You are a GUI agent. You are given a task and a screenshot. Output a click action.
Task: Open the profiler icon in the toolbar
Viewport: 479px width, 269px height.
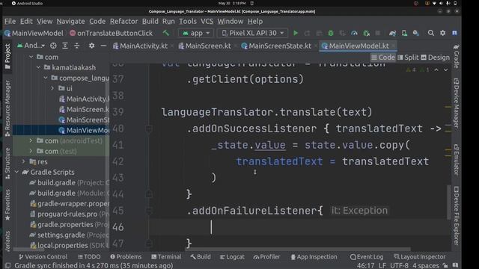[x=354, y=33]
